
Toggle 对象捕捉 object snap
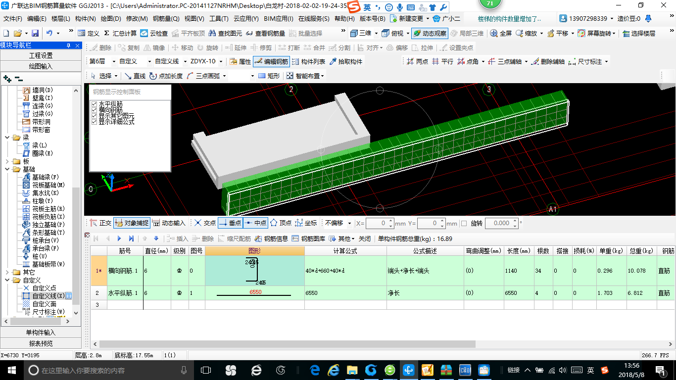click(132, 223)
